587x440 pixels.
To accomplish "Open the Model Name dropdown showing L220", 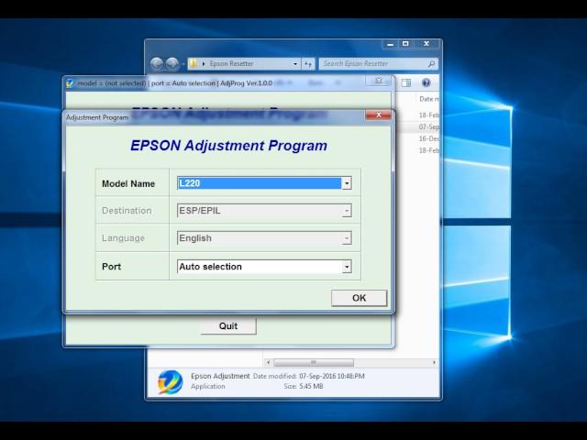I will [x=264, y=183].
